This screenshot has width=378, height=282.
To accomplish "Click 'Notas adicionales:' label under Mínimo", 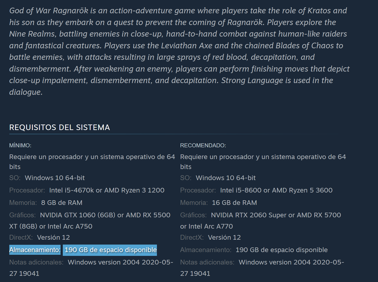I will click(36, 262).
